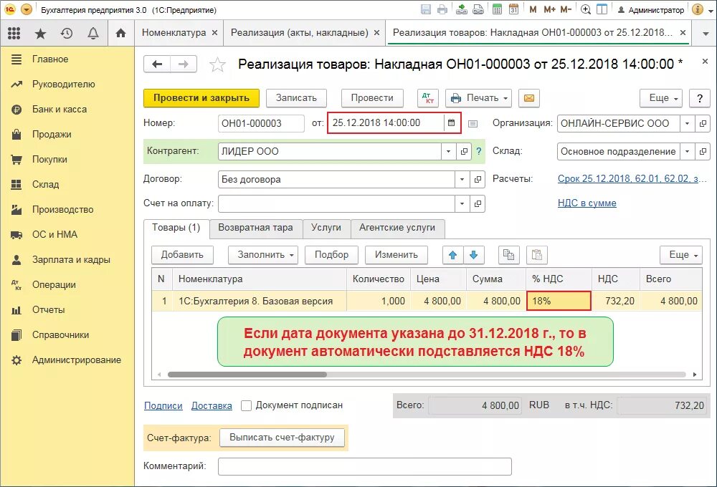Paste rows icon in table toolbar
The image size is (717, 487).
coord(537,255)
